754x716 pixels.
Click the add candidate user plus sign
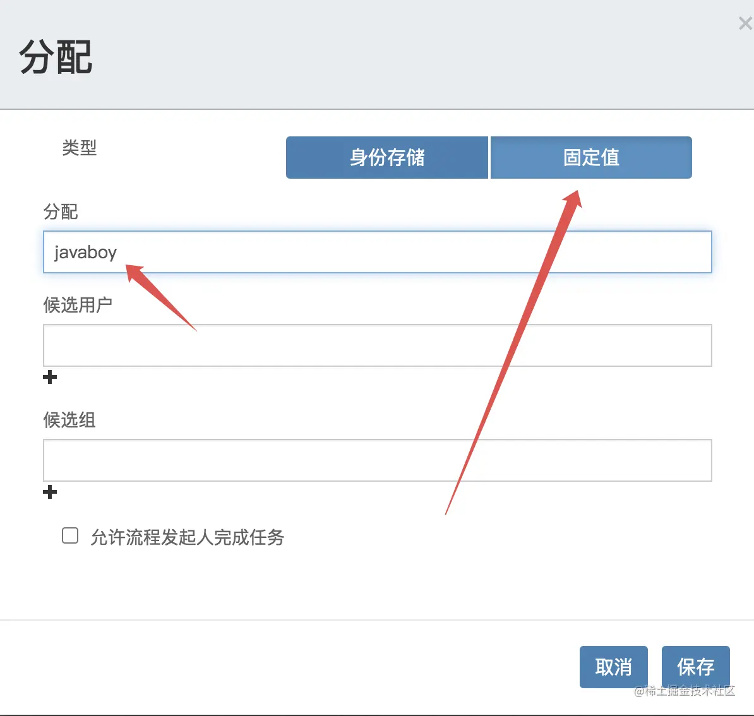coord(50,377)
